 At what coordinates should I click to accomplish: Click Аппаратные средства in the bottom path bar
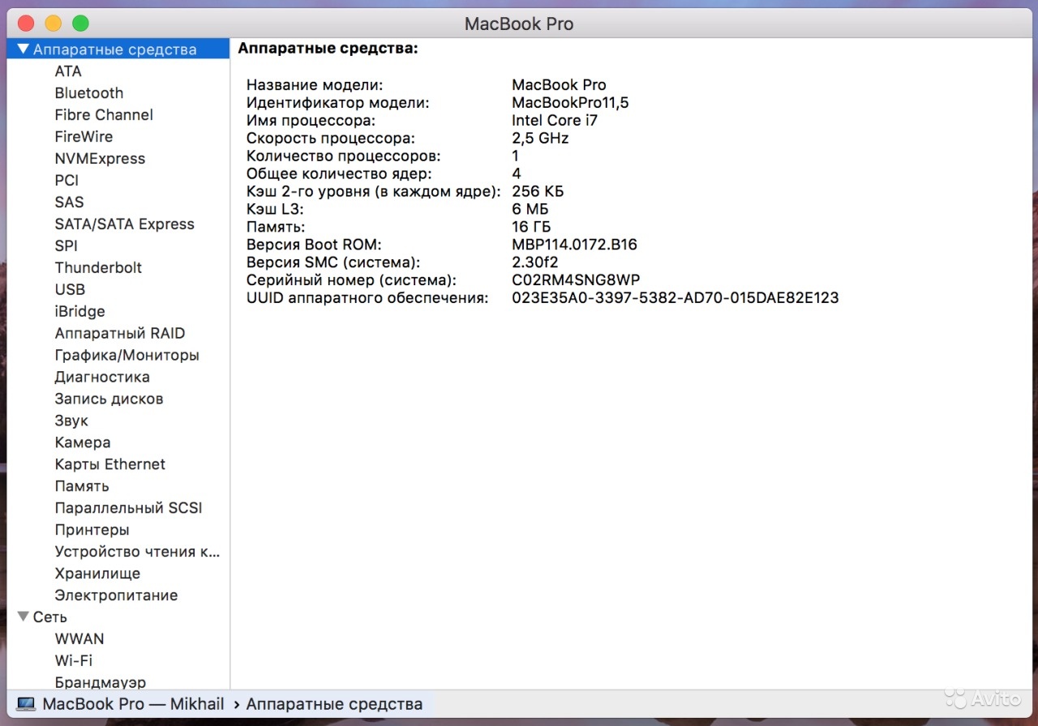334,704
